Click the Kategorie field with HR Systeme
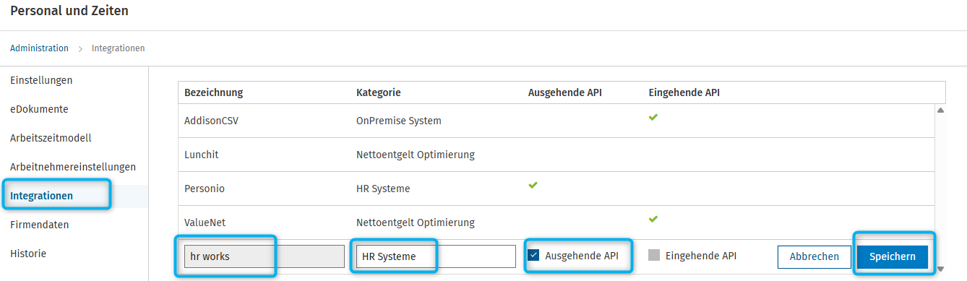967x281 pixels. click(x=436, y=256)
